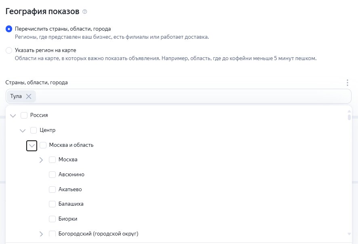Select the Акатьево checkbox

click(52, 190)
